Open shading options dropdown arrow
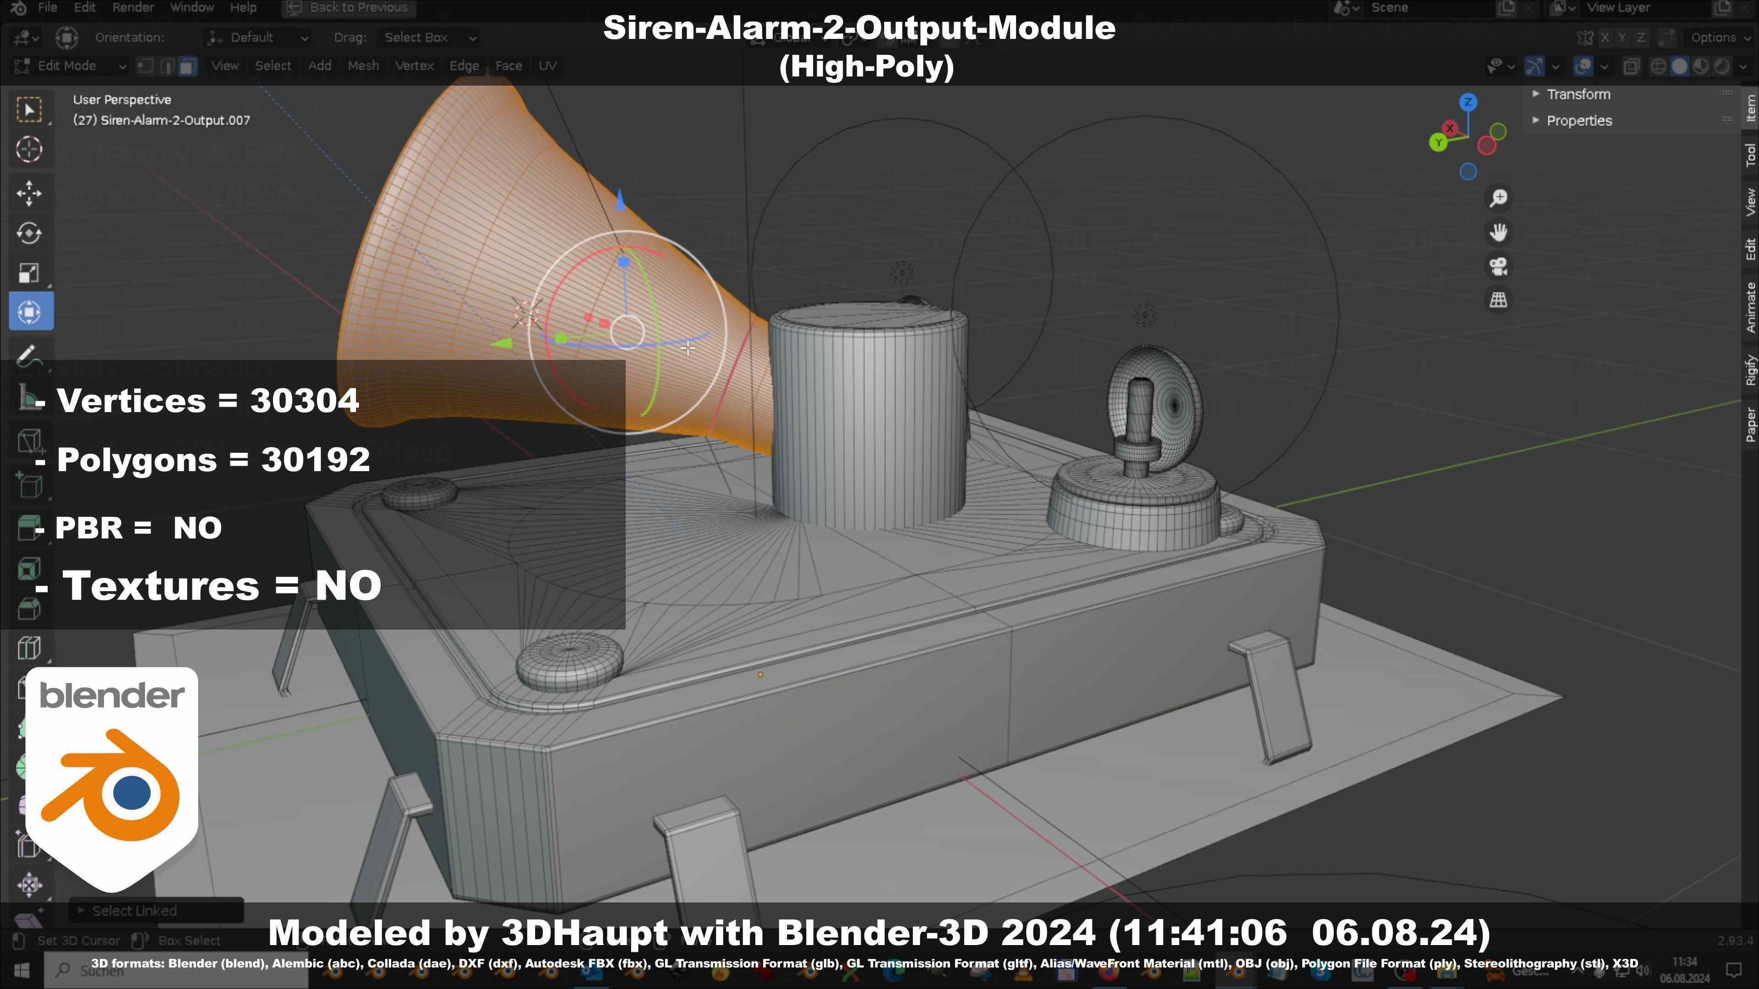Screen dimensions: 1759x989 [1743, 66]
